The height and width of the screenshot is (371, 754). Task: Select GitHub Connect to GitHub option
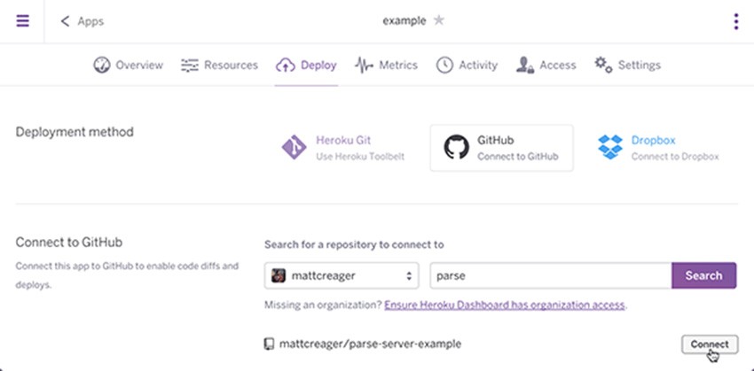pos(501,148)
